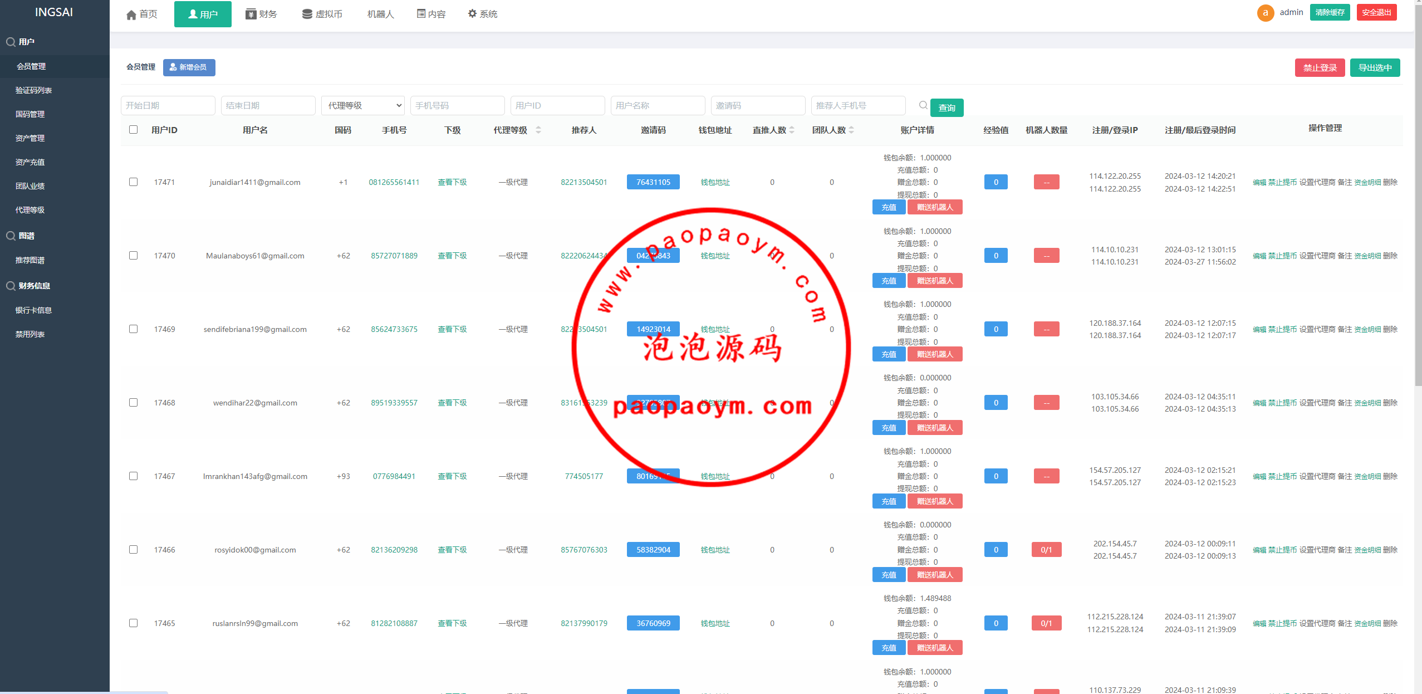Click 钱包地址 link for user 17465
The image size is (1422, 694).
pos(715,623)
